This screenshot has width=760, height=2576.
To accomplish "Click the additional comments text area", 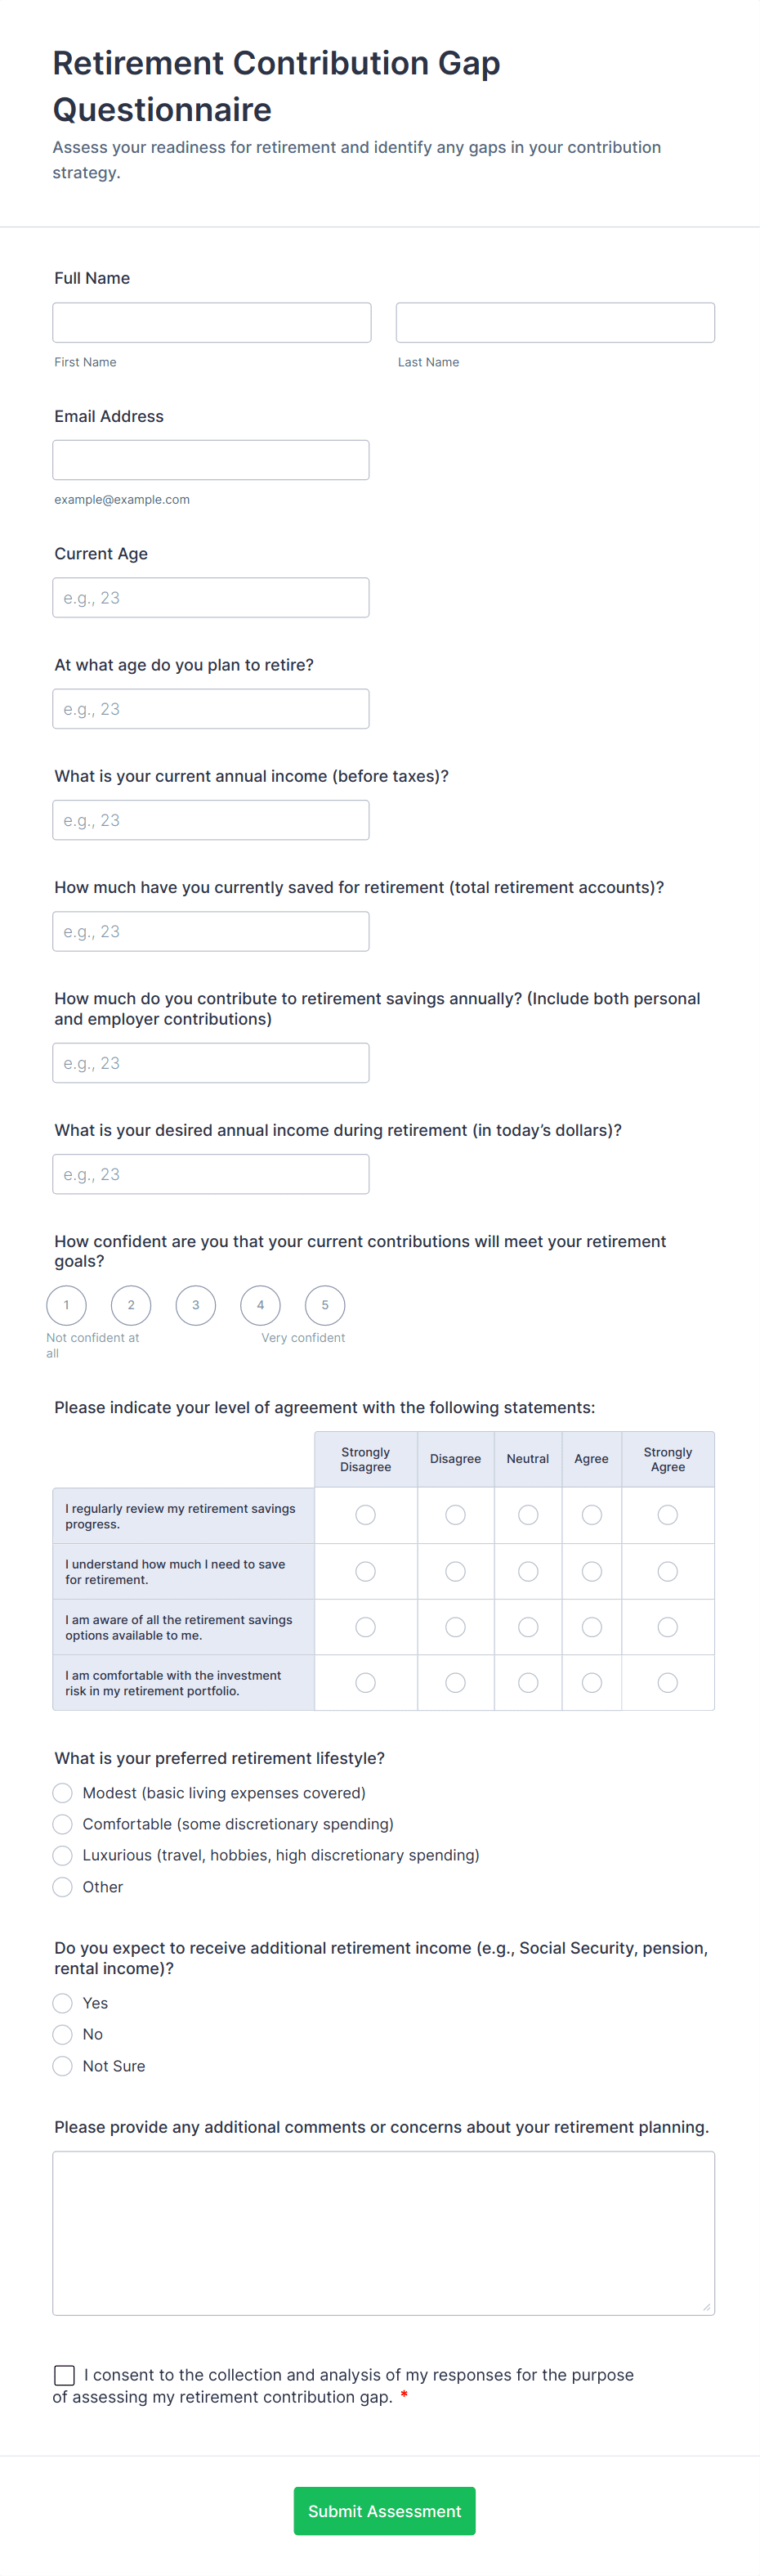I will [x=383, y=2233].
